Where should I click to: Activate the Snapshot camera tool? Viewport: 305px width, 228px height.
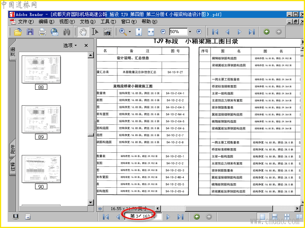coord(107,32)
